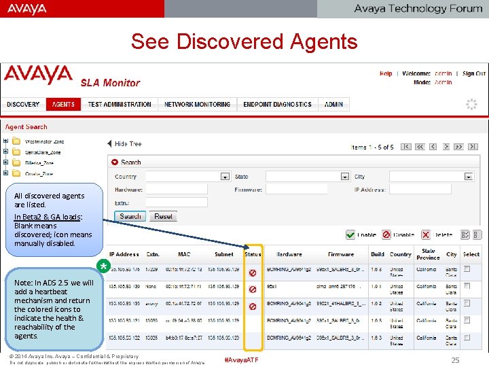Focus the Extn. input field
489x367 pixels.
pyautogui.click(x=177, y=203)
